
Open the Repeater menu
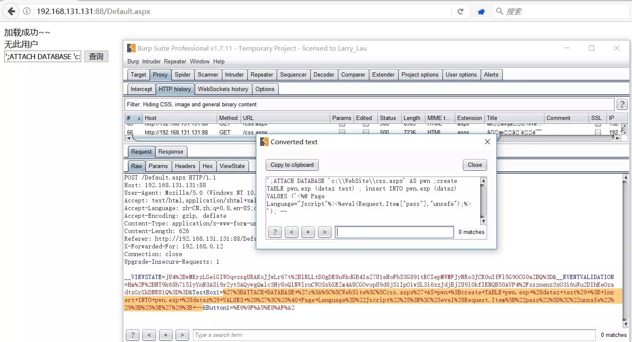pos(175,62)
